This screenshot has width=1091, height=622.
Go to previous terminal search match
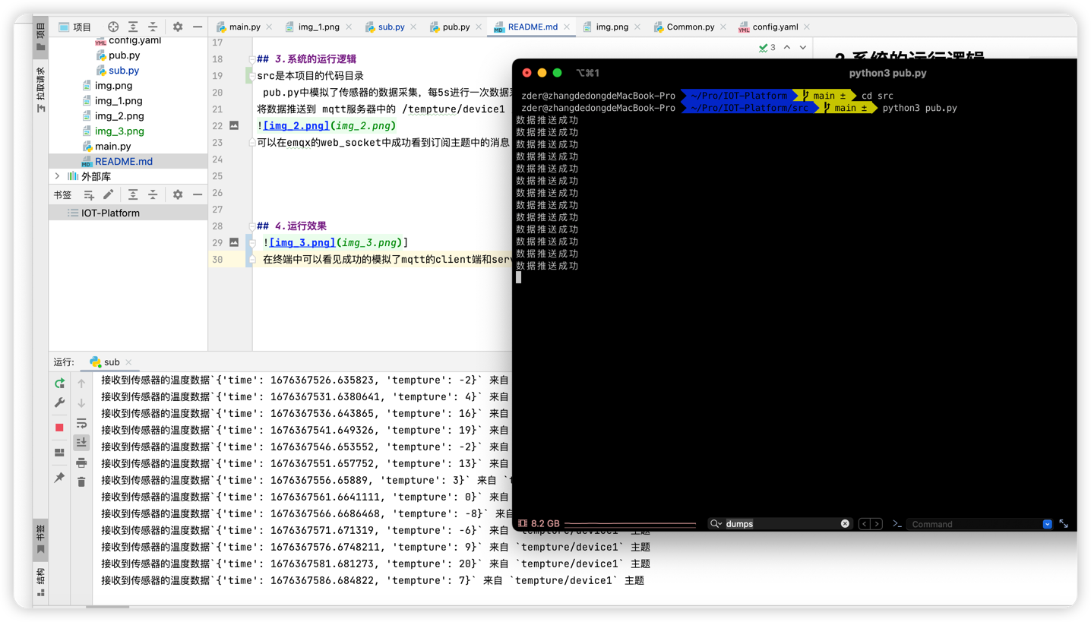click(865, 524)
